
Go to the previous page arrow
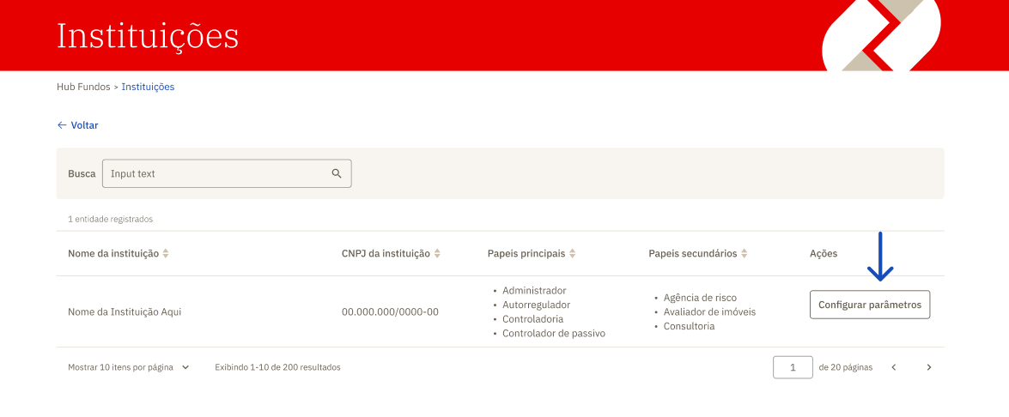894,367
